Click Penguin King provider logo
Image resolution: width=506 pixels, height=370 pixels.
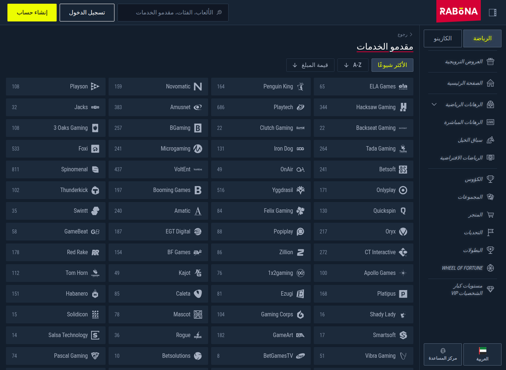300,86
